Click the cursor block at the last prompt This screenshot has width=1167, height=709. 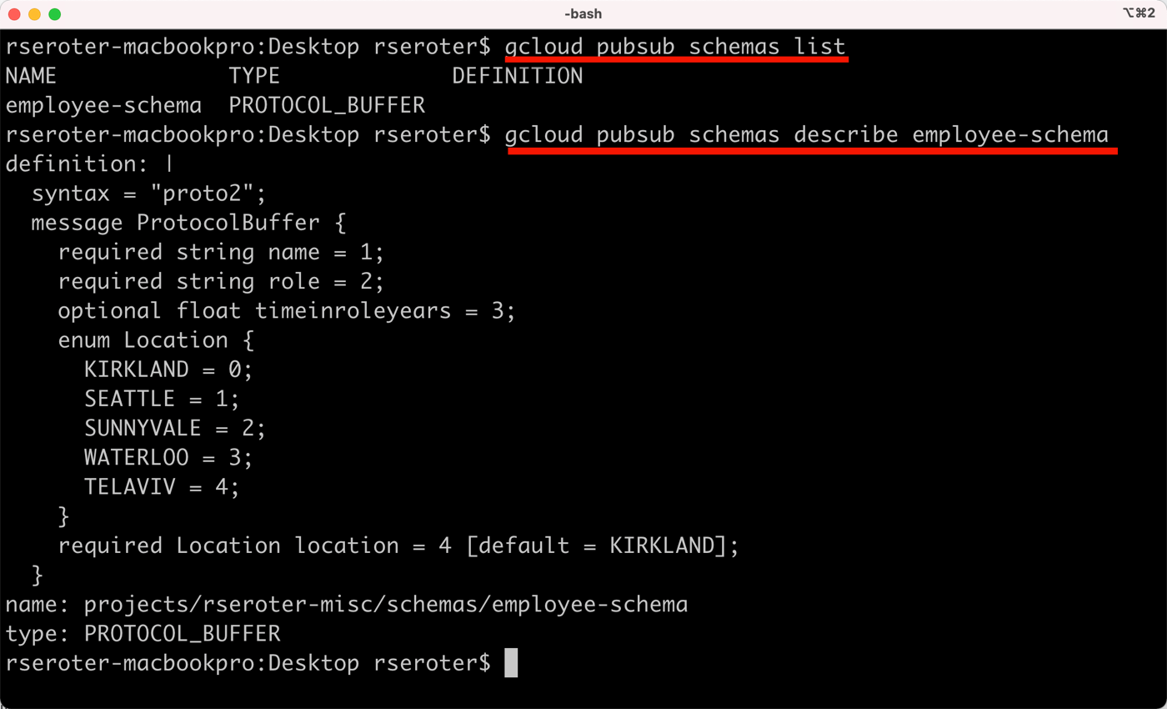(511, 663)
